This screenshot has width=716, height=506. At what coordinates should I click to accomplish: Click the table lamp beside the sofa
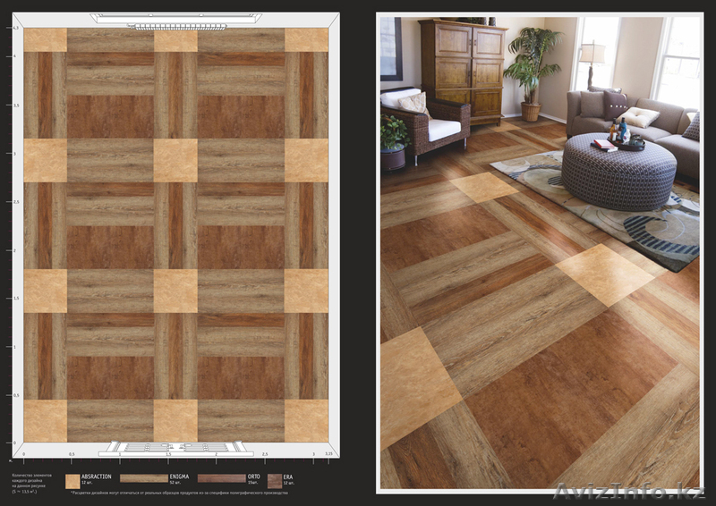591,61
